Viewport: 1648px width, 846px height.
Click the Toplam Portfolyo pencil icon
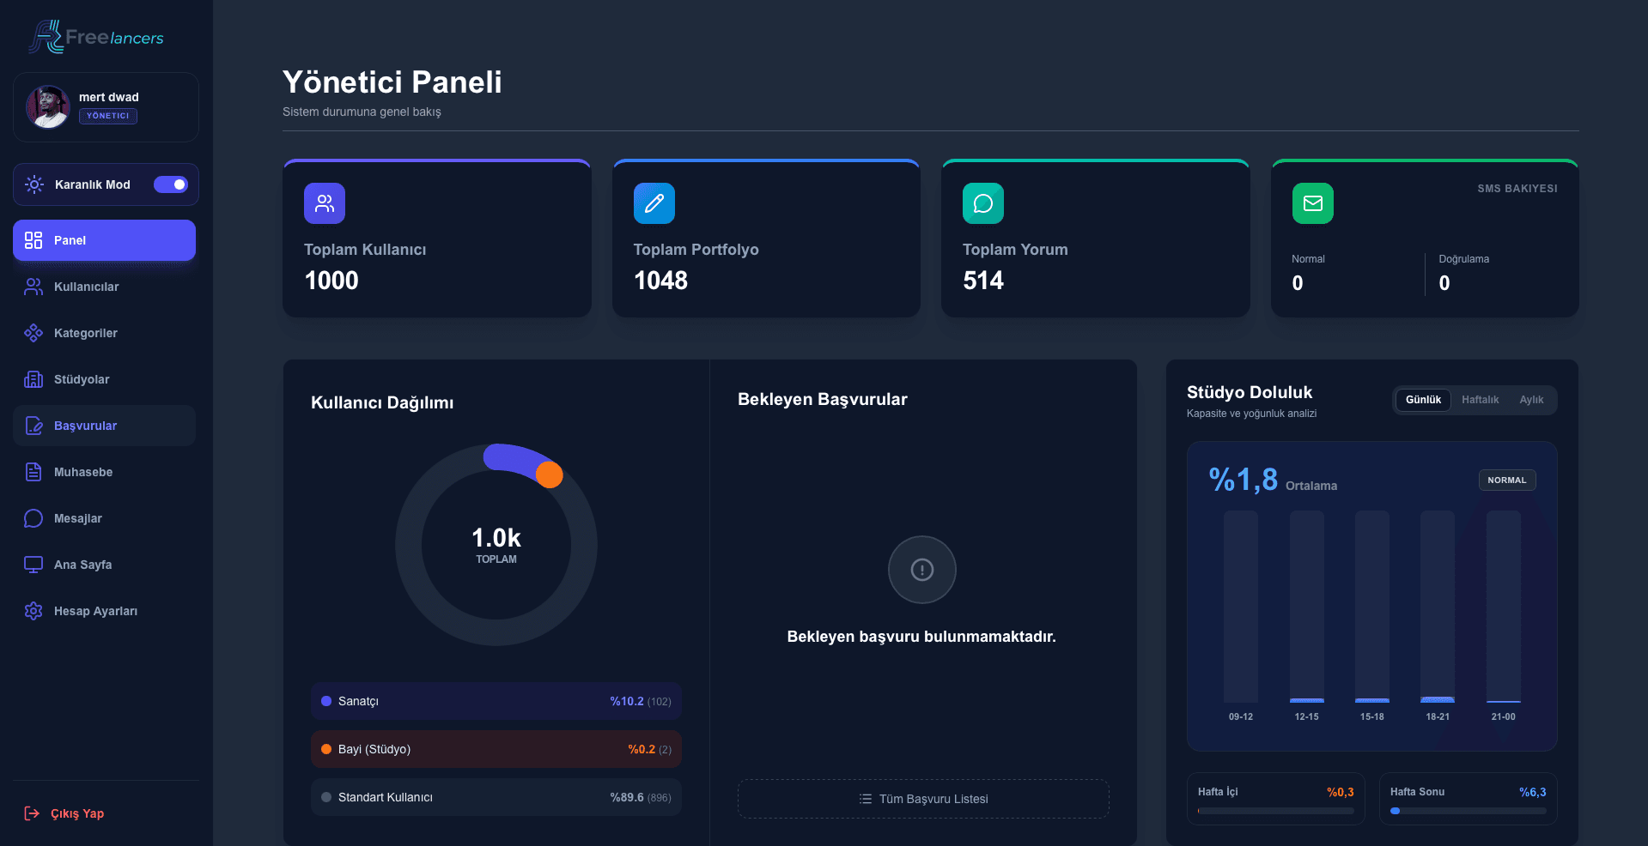tap(654, 203)
